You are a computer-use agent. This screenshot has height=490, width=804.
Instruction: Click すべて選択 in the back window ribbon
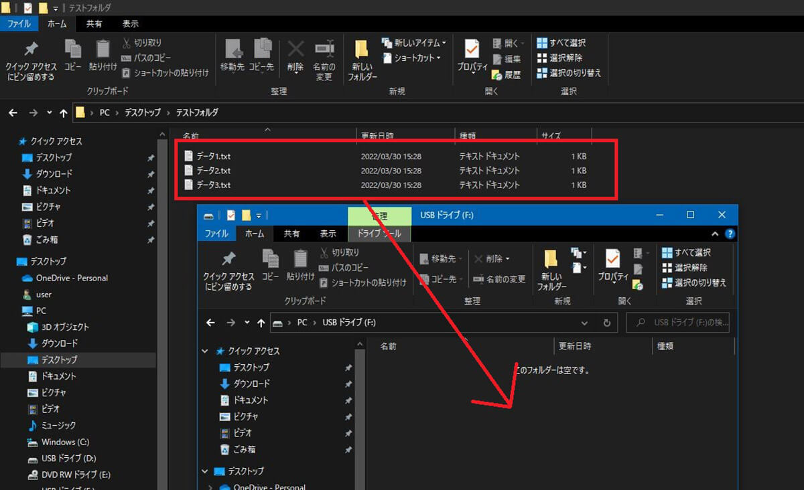coord(561,43)
